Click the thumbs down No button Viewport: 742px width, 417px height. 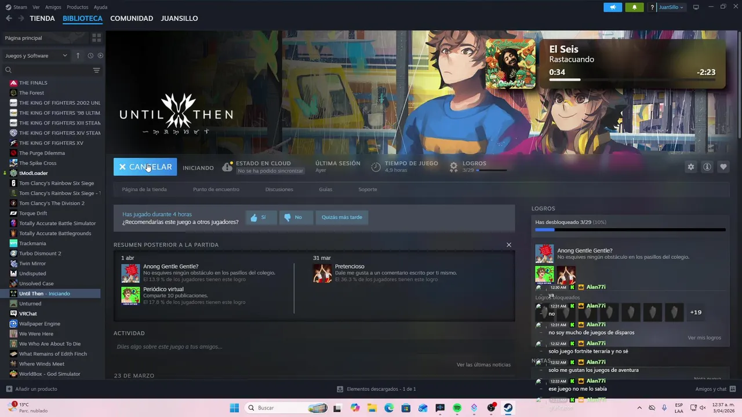click(296, 217)
